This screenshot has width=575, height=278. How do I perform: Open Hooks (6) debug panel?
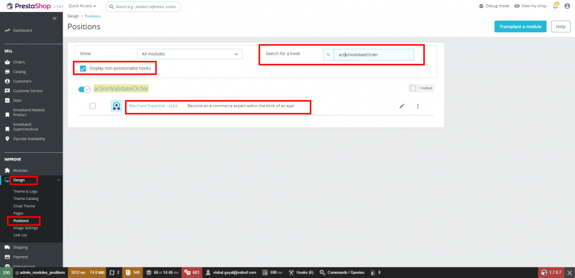click(x=301, y=272)
